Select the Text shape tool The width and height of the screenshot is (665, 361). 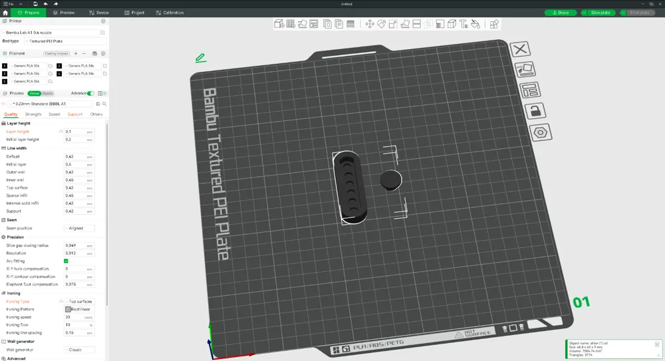tap(464, 24)
